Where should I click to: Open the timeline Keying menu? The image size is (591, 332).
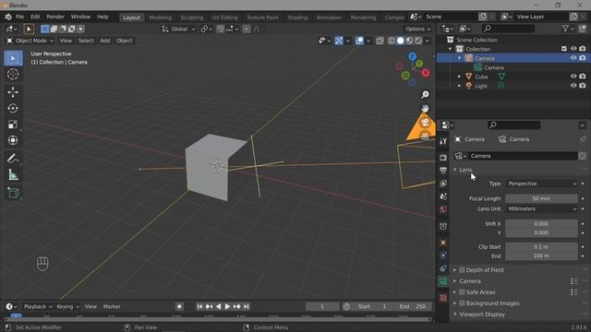point(67,307)
